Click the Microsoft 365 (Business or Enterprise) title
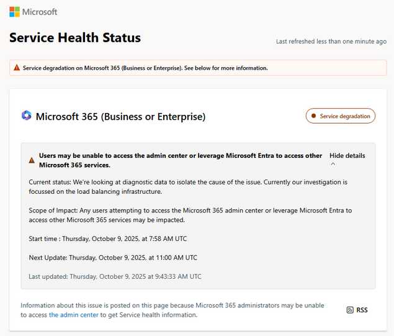 (x=120, y=116)
